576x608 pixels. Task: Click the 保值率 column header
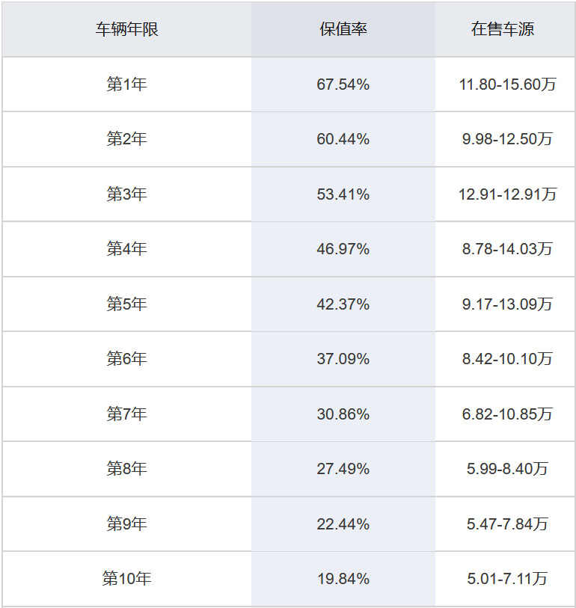click(343, 29)
